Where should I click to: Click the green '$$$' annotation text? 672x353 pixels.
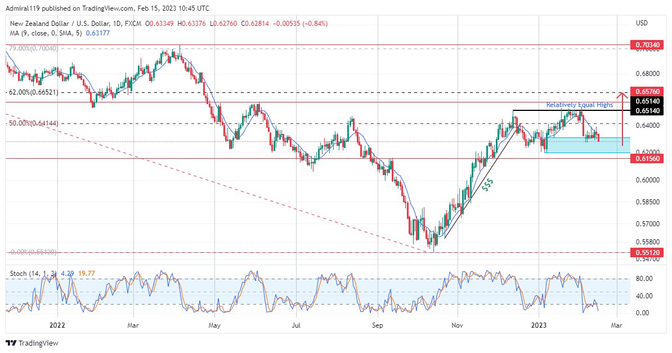point(487,185)
